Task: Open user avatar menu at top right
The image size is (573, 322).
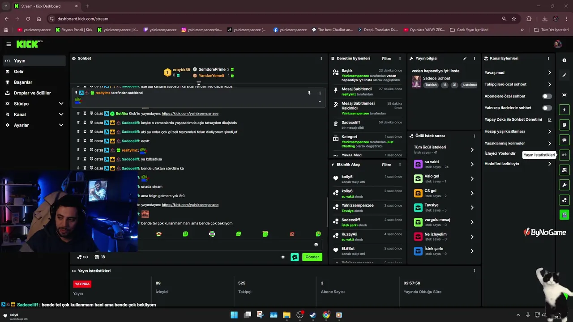Action: [558, 44]
